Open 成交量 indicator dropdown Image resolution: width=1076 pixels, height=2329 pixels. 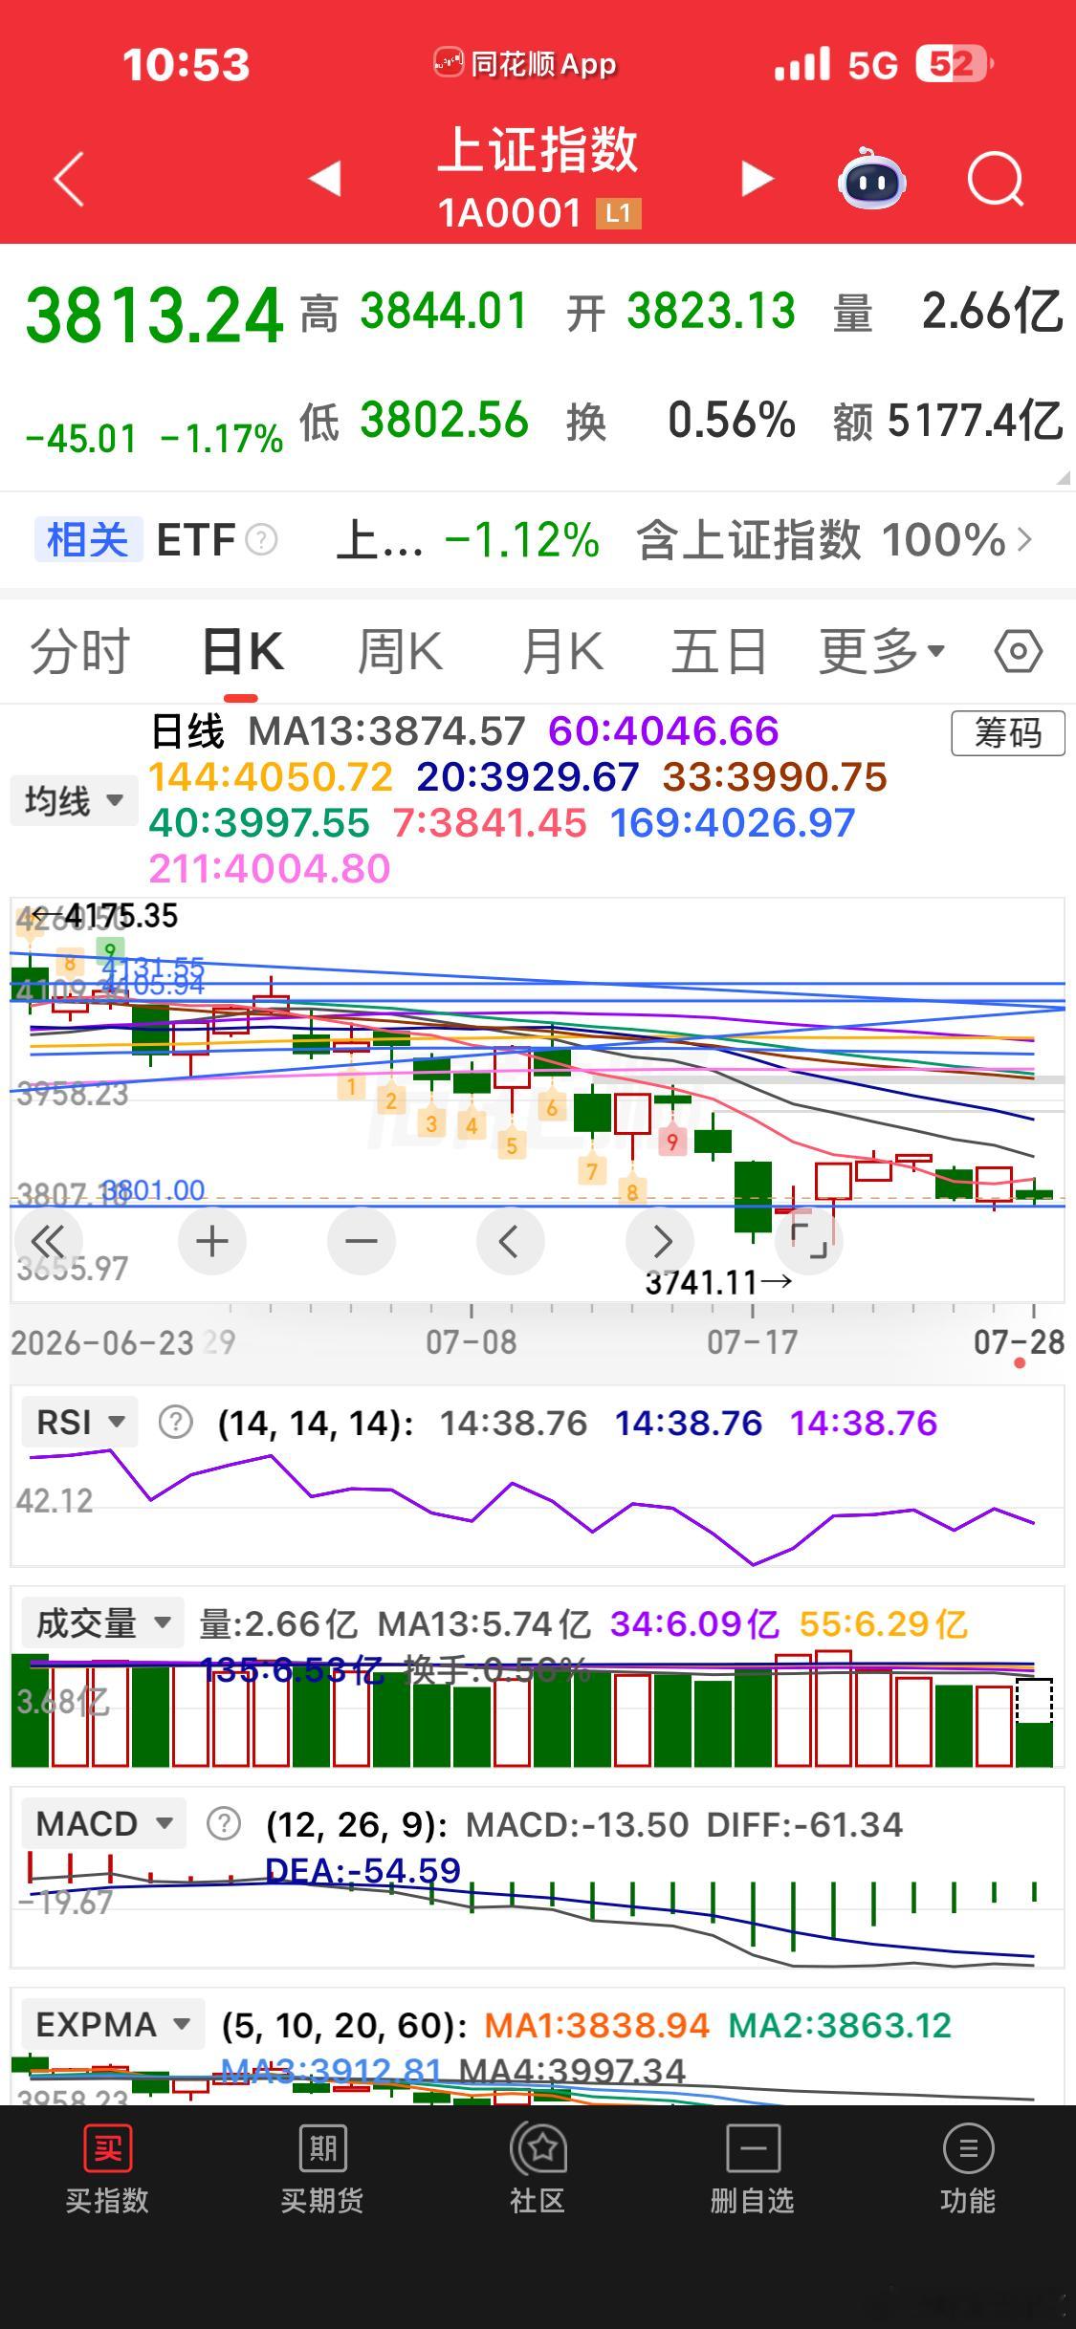tap(102, 1622)
